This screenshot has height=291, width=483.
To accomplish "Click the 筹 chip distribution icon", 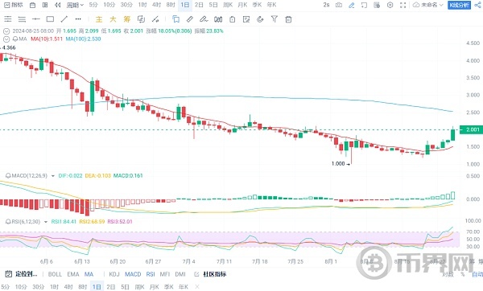I will coord(127,19).
